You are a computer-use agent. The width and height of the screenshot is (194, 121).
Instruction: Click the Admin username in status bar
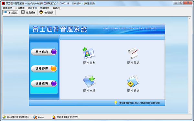tap(41, 117)
